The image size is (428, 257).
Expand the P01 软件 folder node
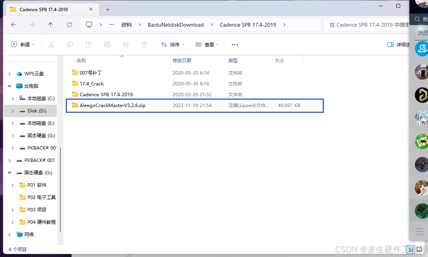point(12,185)
